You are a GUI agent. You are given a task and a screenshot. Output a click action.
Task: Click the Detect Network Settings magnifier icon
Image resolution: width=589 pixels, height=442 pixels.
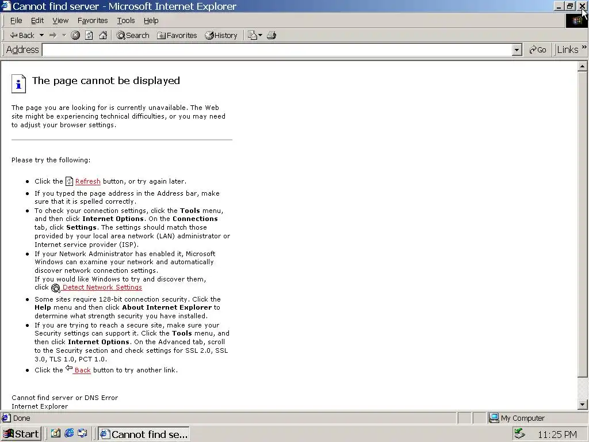pos(56,288)
